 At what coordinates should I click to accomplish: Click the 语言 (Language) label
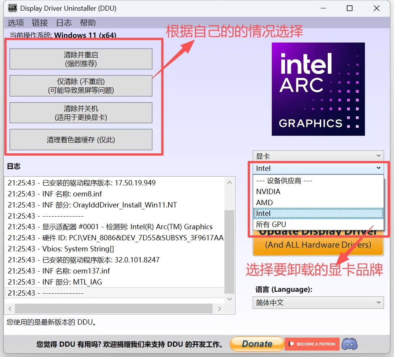[x=284, y=289]
